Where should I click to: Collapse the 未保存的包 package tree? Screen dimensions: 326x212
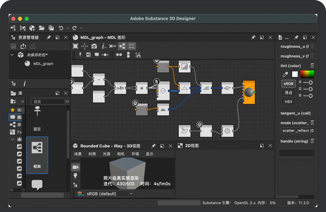click(x=12, y=55)
